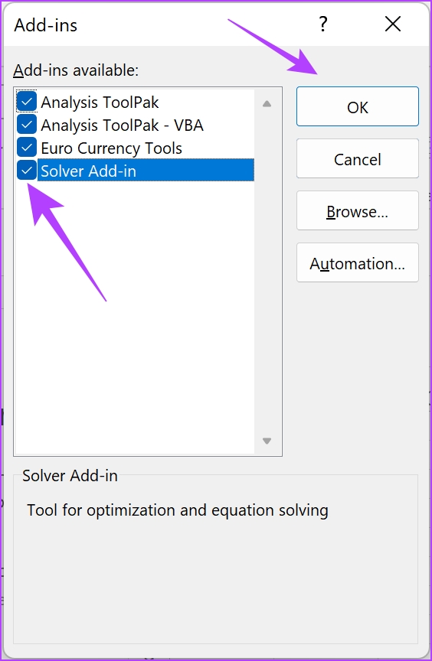Click the Add-ins available label
This screenshot has height=661, width=432.
tap(76, 70)
